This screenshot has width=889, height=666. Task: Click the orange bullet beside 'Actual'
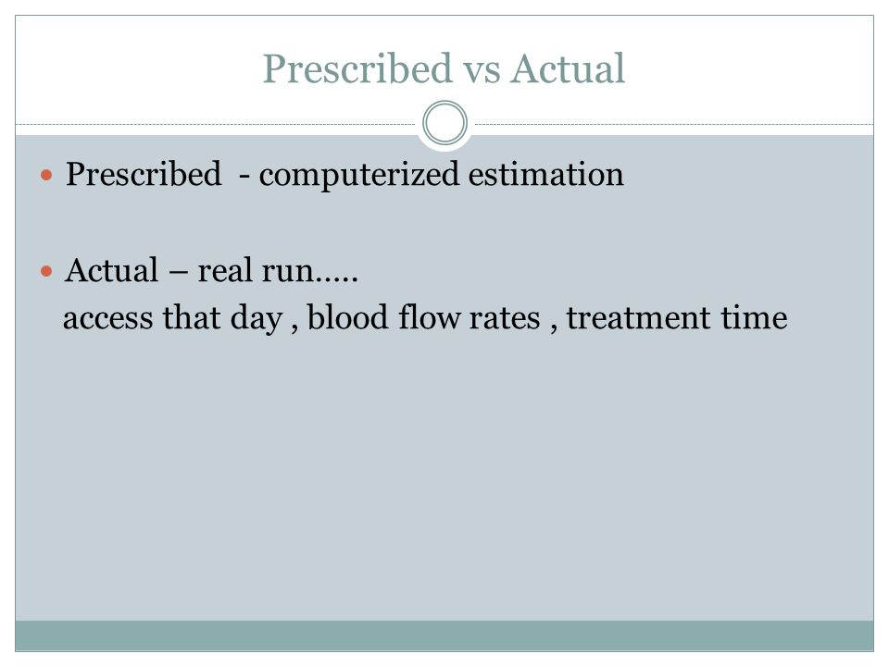46,271
